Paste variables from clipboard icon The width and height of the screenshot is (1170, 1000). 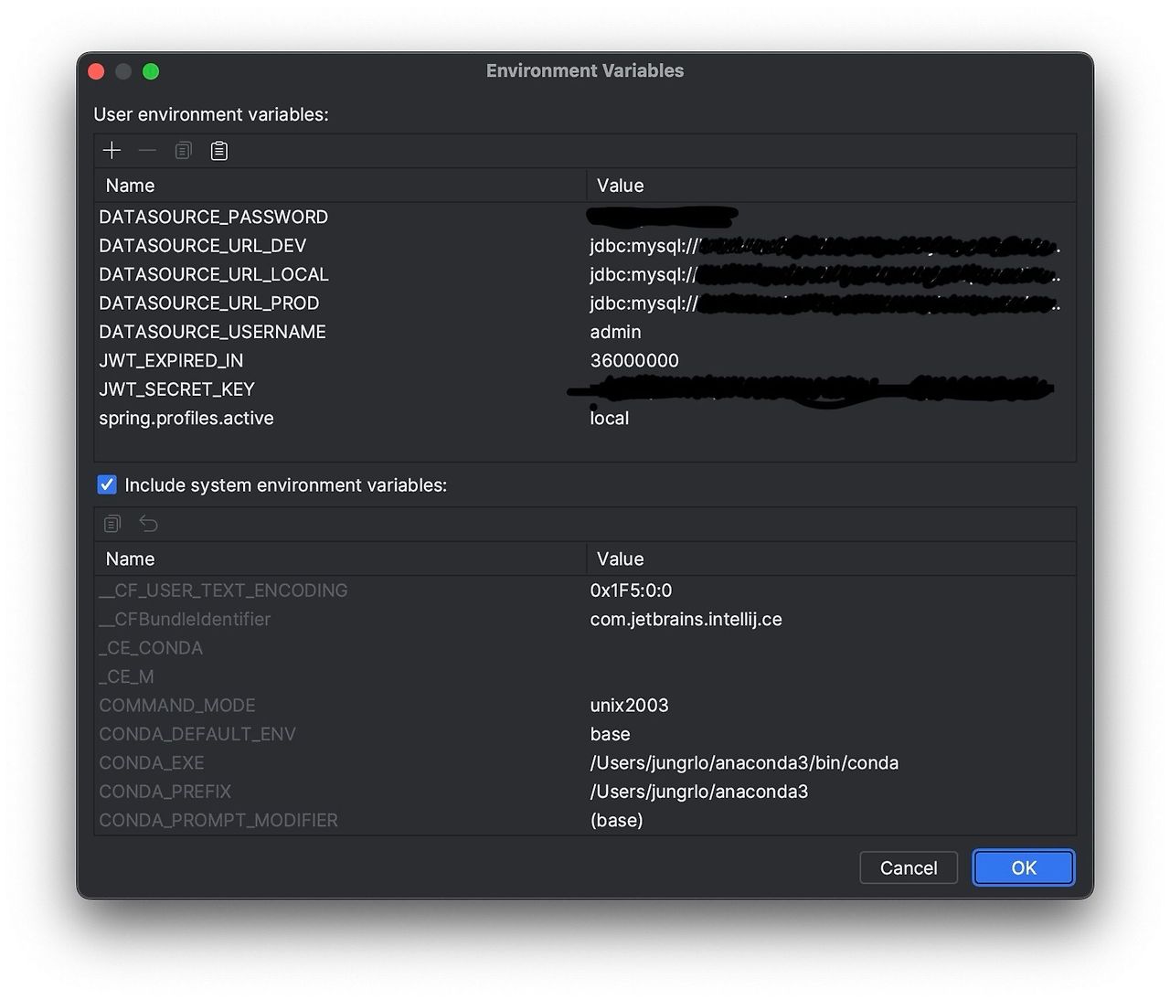(219, 151)
